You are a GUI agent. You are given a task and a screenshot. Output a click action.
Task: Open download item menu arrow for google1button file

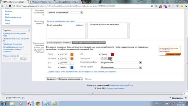(28, 97)
